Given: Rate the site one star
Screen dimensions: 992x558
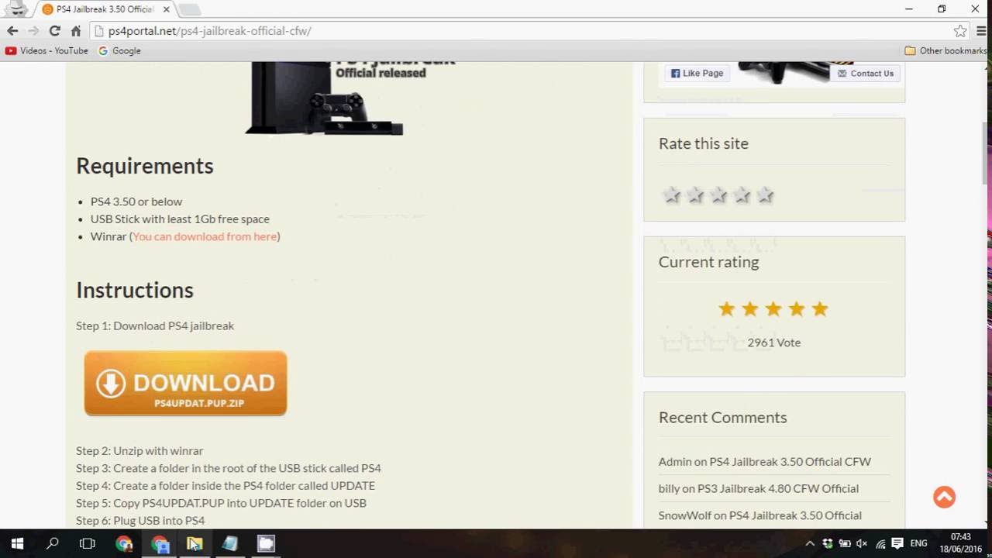Looking at the screenshot, I should (x=672, y=195).
